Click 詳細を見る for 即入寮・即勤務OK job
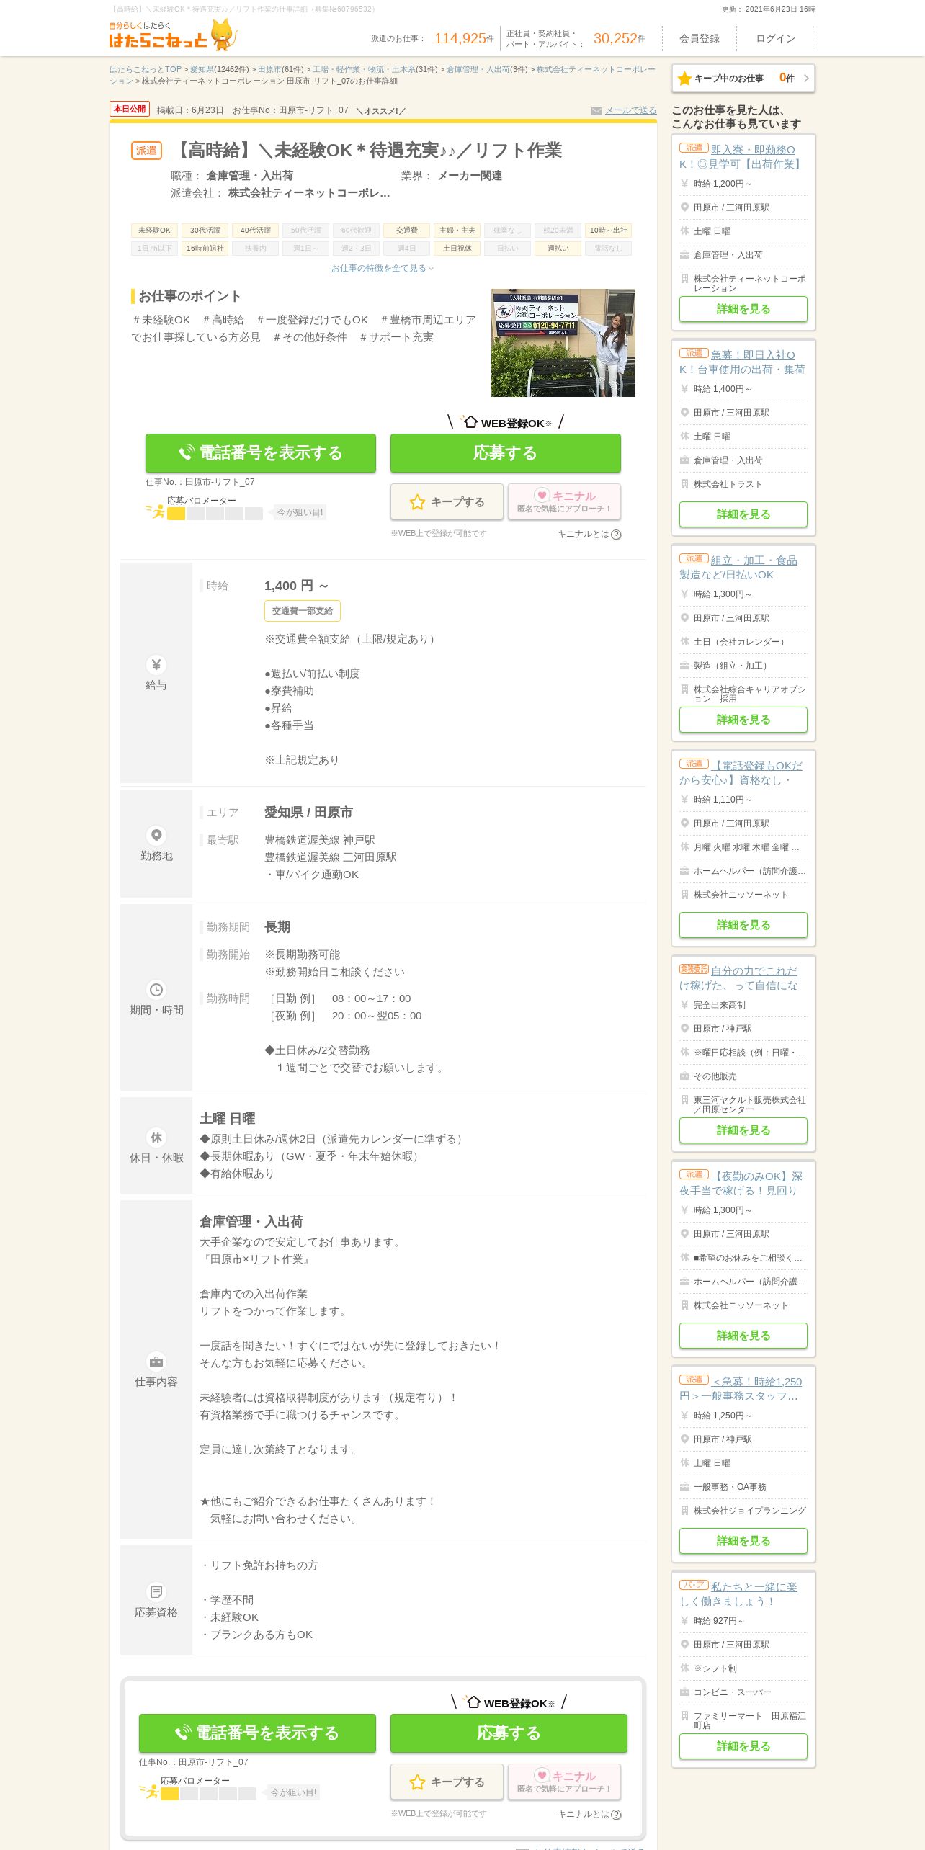Image resolution: width=925 pixels, height=1850 pixels. coord(743,309)
